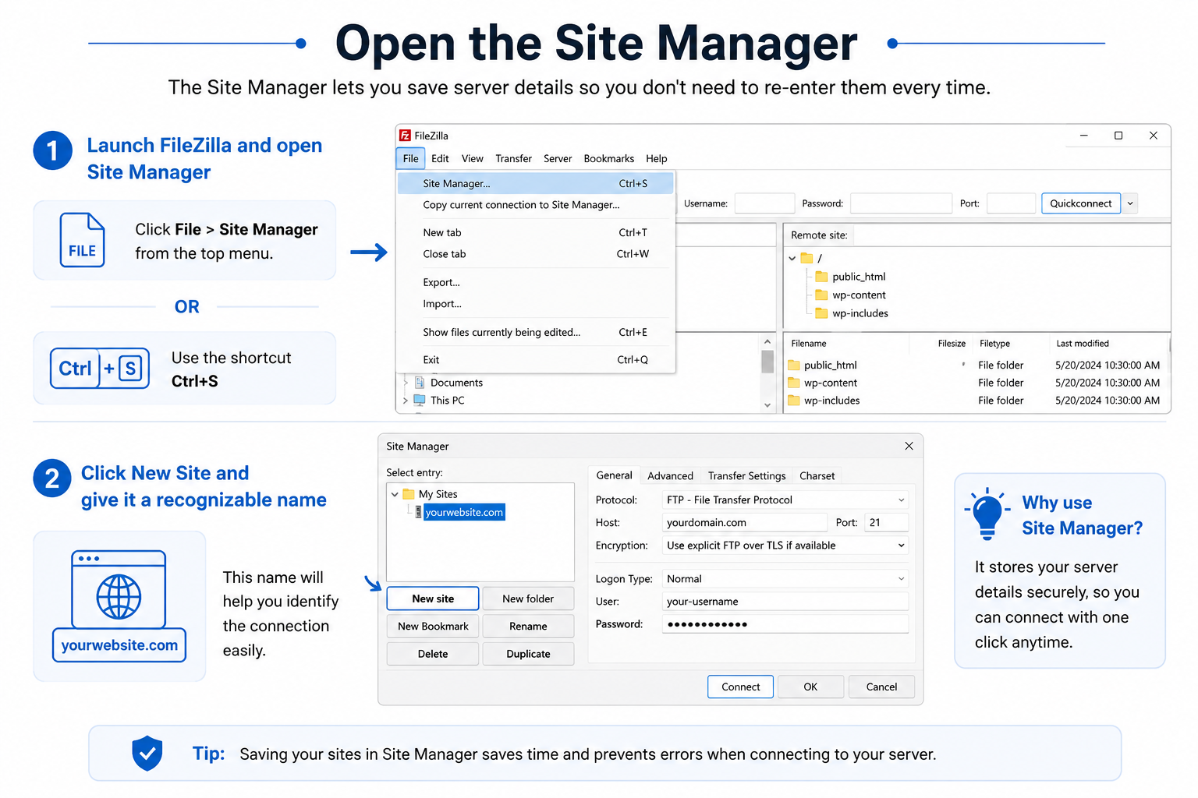Open the Transfer menu
The width and height of the screenshot is (1198, 798).
pos(513,158)
